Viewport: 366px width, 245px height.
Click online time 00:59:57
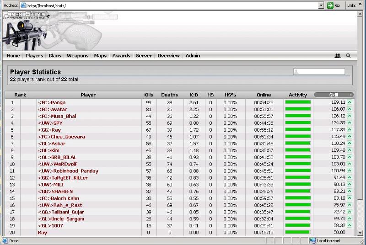(x=264, y=198)
